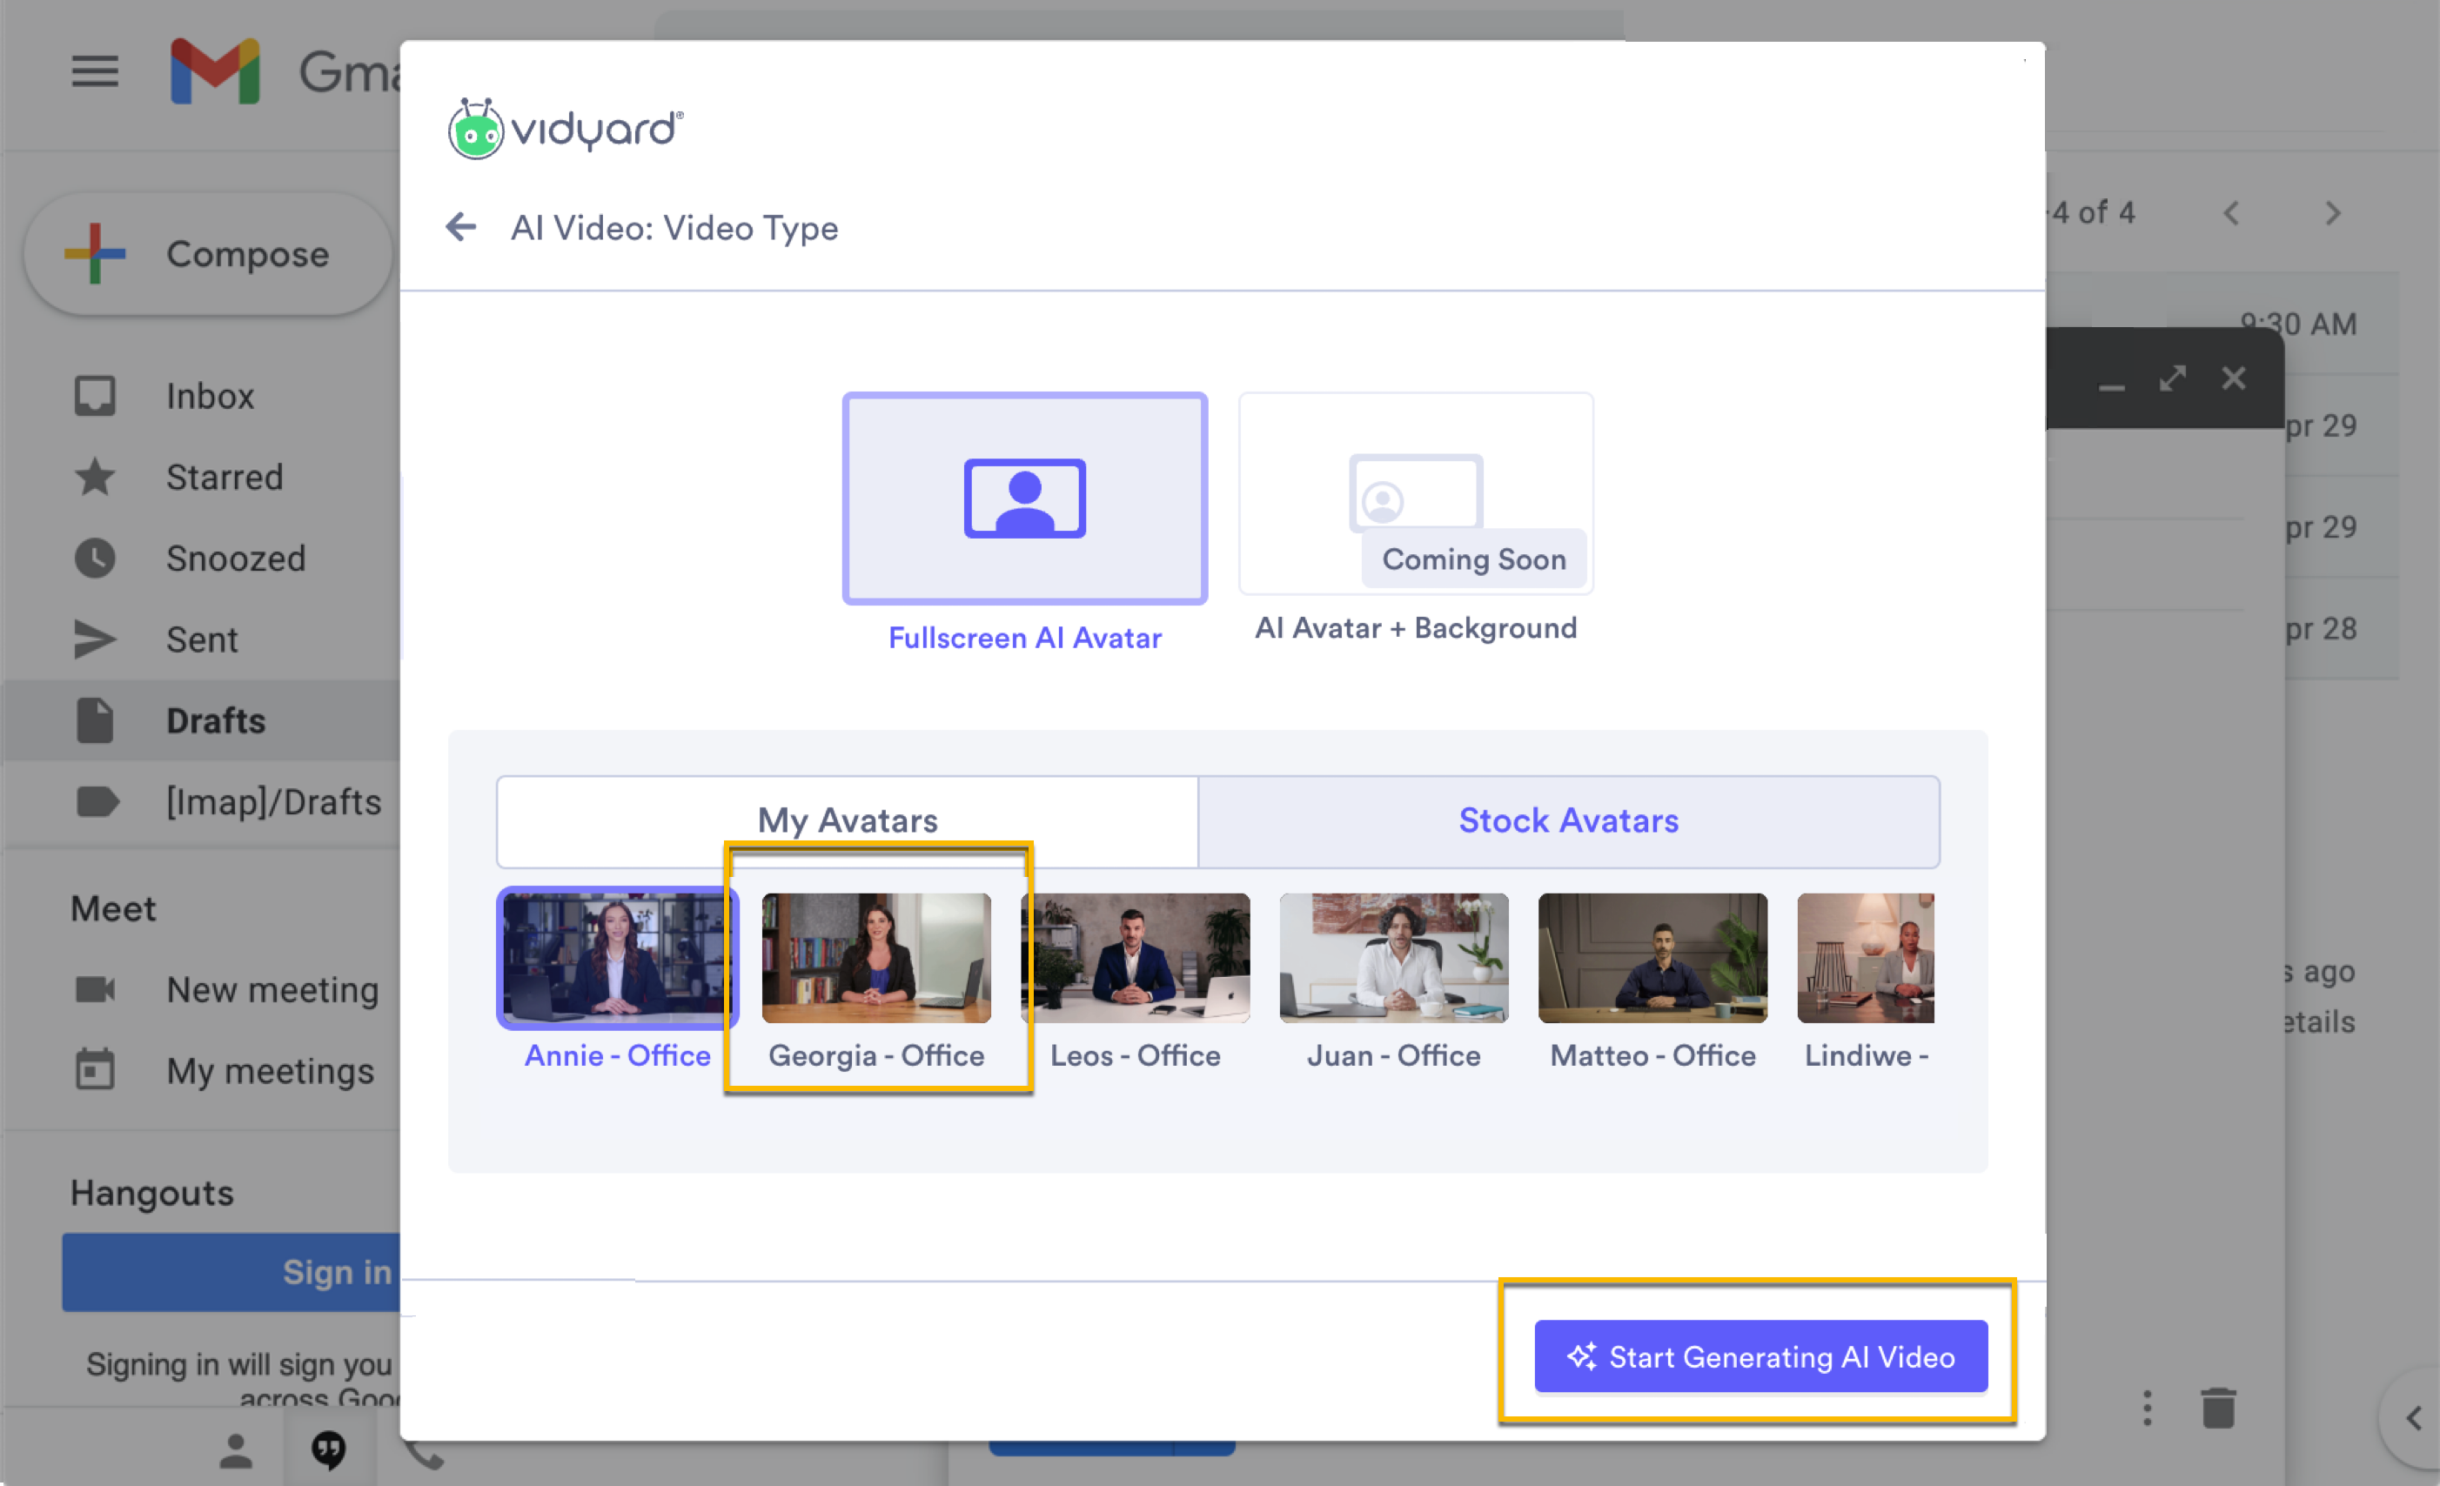Click the 9:30 AM email timestamp
This screenshot has width=2440, height=1486.
2298,324
